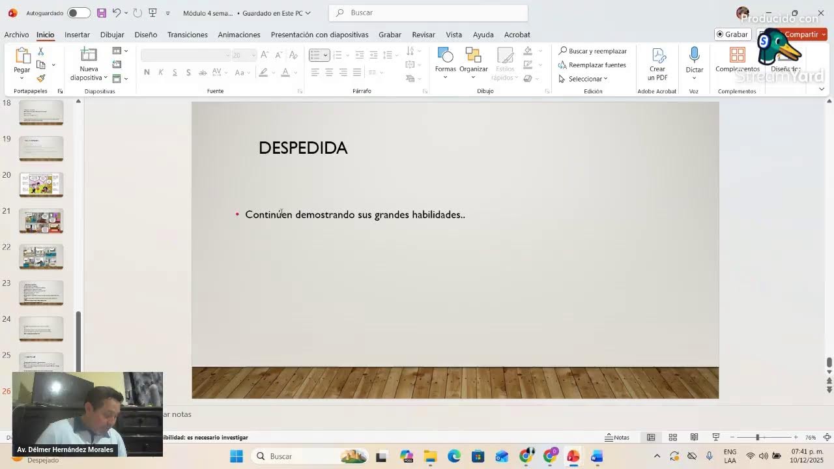This screenshot has width=834, height=469.
Task: Toggle italic K formatting
Action: [x=160, y=72]
